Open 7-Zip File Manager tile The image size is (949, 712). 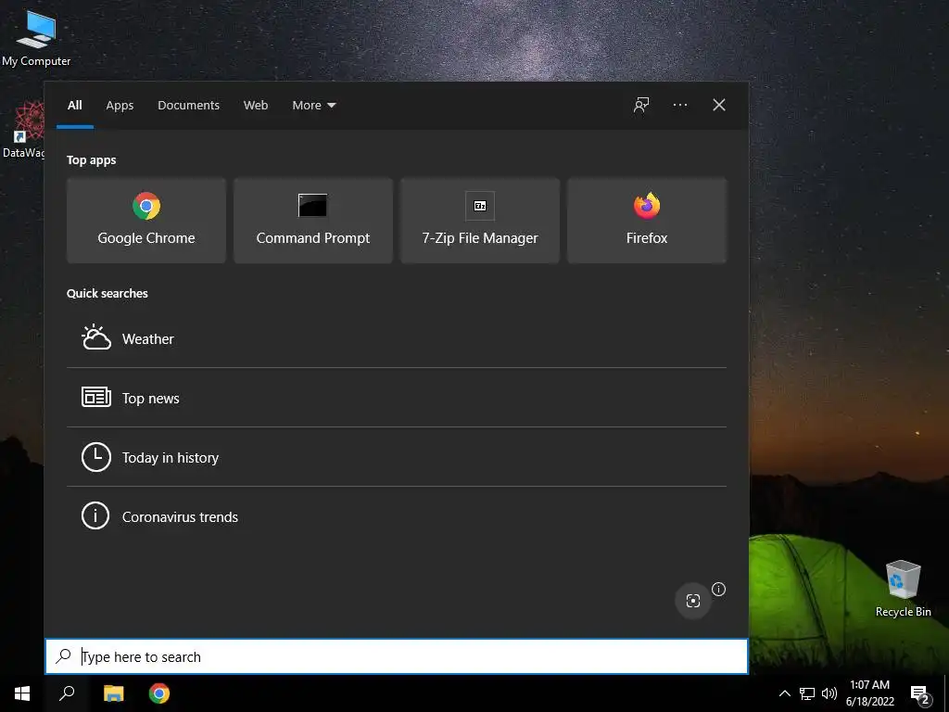click(x=480, y=221)
